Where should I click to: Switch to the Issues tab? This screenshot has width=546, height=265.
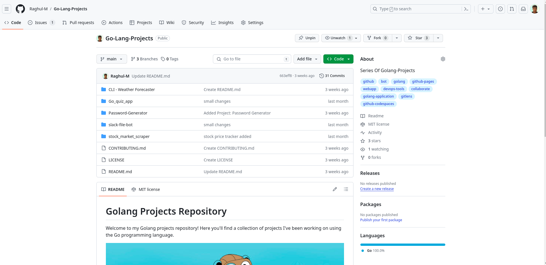41,23
